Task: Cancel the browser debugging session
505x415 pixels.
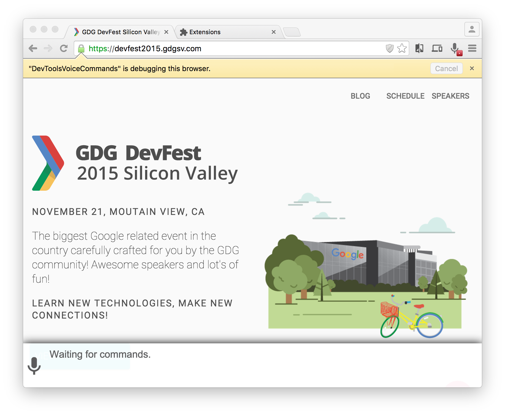Action: coord(446,68)
